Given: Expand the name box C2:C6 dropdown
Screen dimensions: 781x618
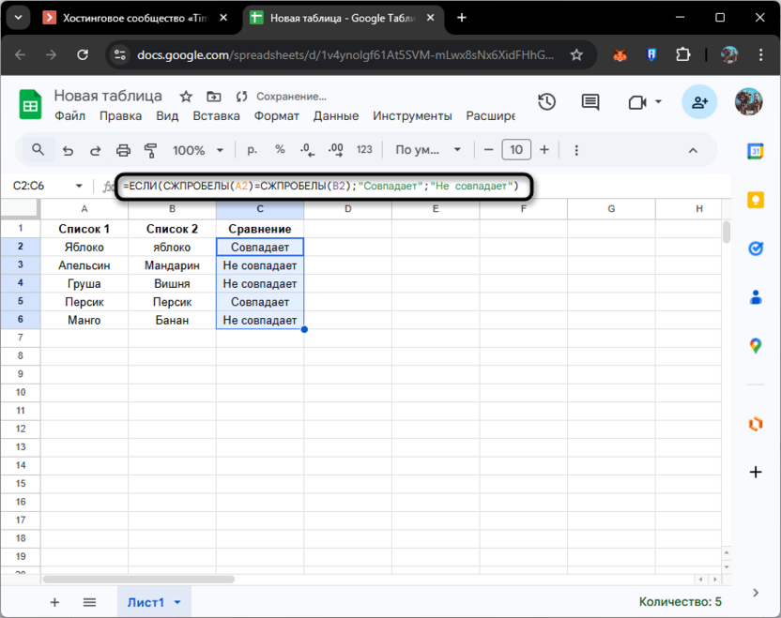Looking at the screenshot, I should pos(78,187).
